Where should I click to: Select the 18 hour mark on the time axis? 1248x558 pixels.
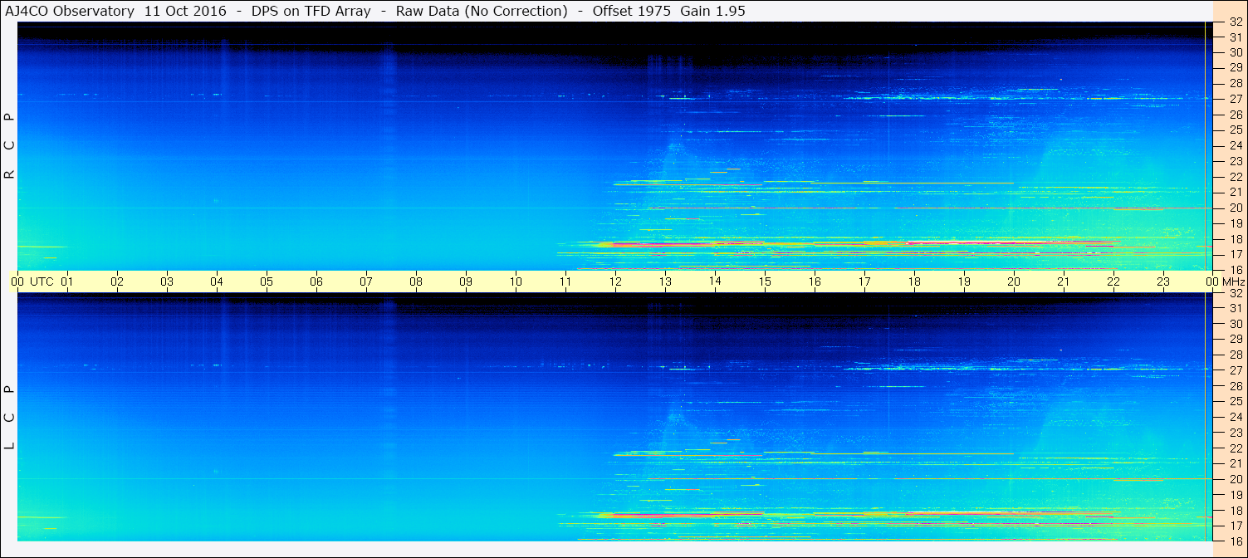(914, 281)
